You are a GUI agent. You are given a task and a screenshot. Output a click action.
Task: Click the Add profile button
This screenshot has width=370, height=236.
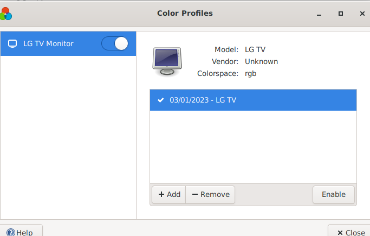click(169, 195)
